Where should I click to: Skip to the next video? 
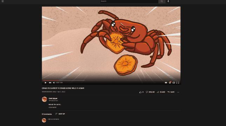point(50,83)
